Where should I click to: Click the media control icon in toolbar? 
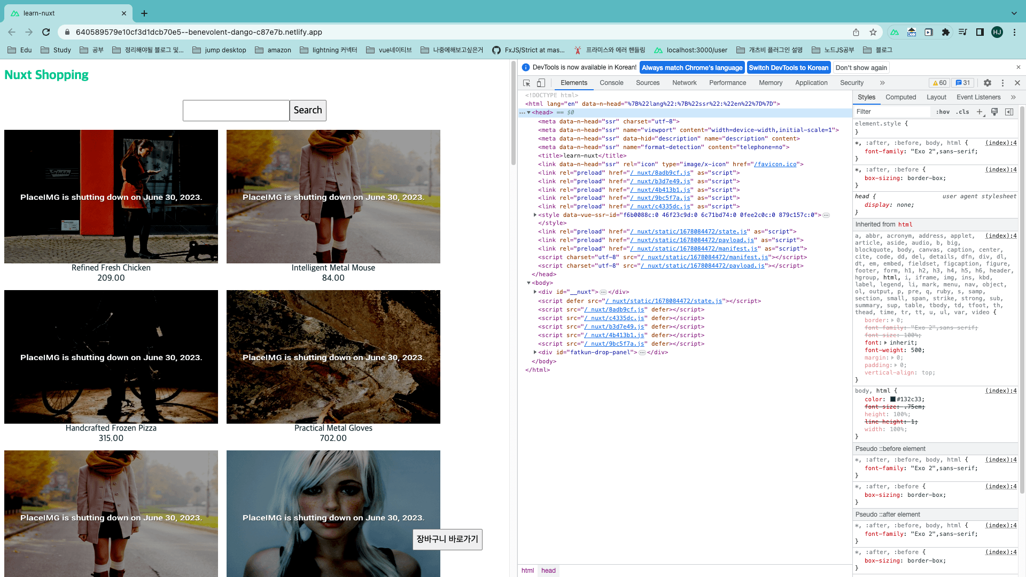click(963, 32)
